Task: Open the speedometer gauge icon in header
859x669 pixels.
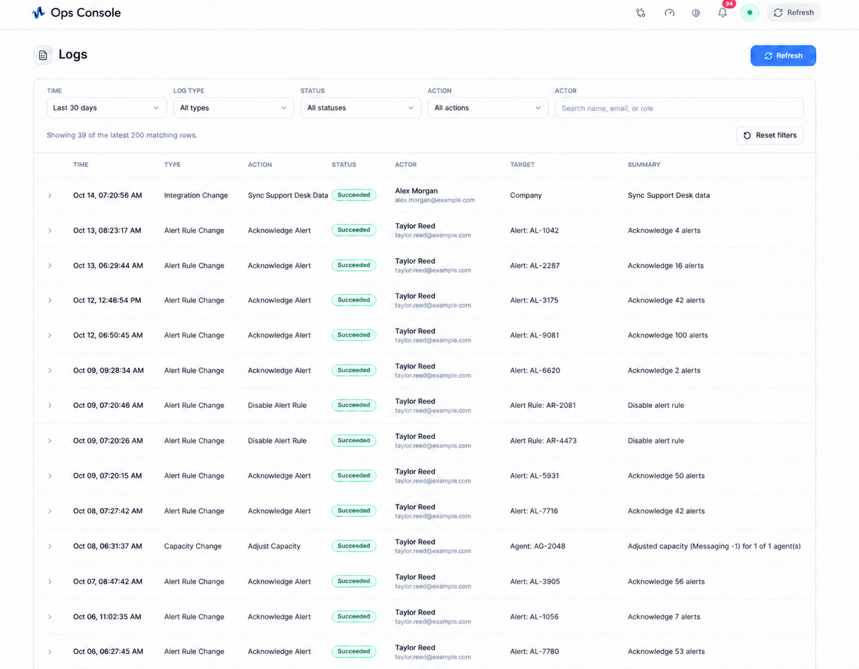Action: coord(669,13)
